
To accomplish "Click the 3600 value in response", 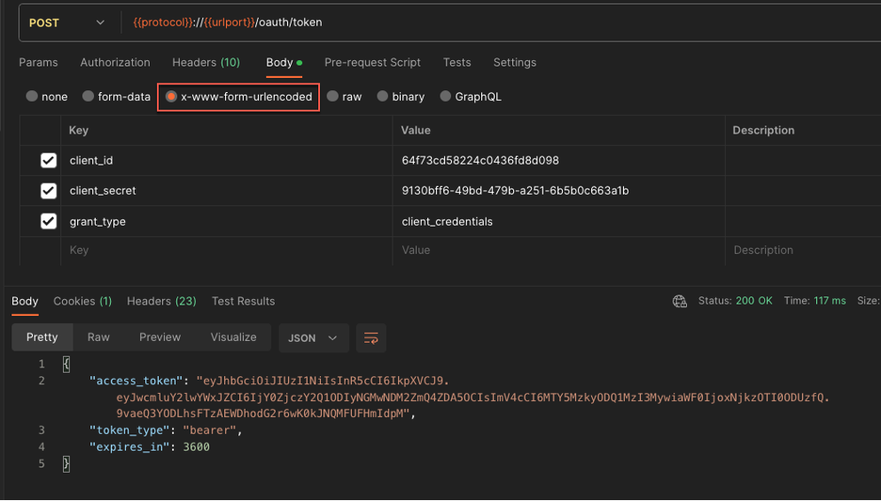I will 196,447.
